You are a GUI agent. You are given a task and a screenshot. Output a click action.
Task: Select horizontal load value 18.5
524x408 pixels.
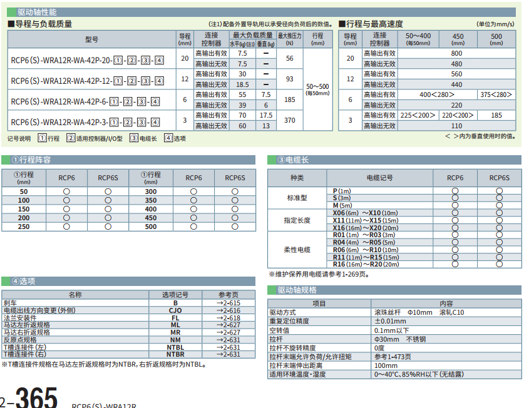pyautogui.click(x=242, y=84)
